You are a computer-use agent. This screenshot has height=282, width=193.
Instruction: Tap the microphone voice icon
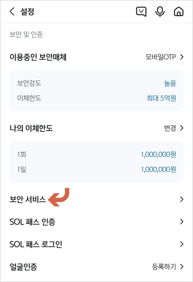pyautogui.click(x=160, y=12)
